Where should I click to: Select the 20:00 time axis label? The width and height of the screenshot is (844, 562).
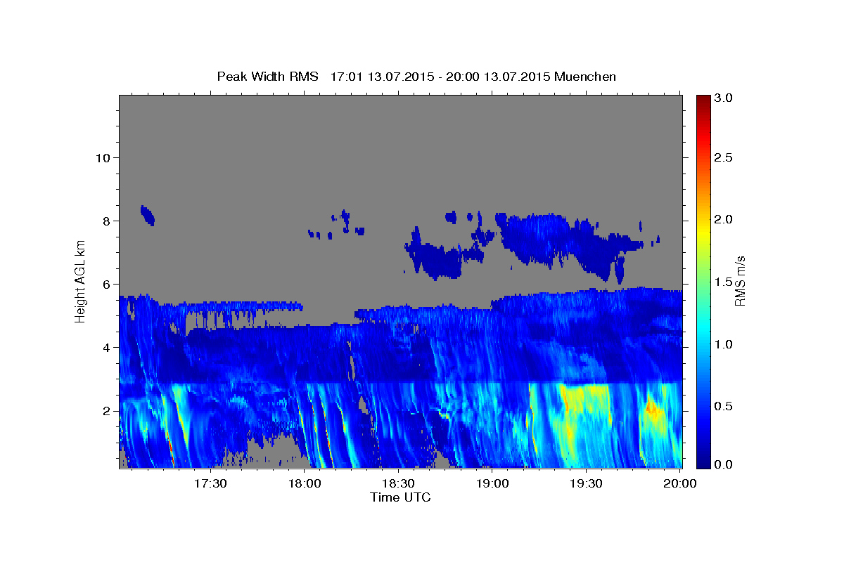pos(681,483)
